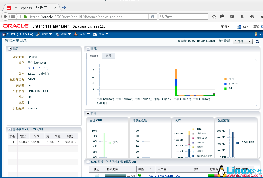Click the ORACLE logo in the header
Viewport: 263px width, 178px height.
pyautogui.click(x=15, y=26)
